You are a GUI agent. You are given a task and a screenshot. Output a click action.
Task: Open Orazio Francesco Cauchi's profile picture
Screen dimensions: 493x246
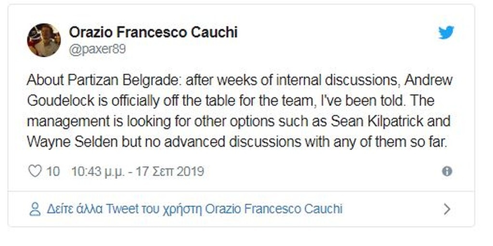point(44,40)
